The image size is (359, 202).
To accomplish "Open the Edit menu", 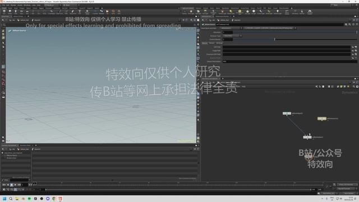I will (7, 5).
